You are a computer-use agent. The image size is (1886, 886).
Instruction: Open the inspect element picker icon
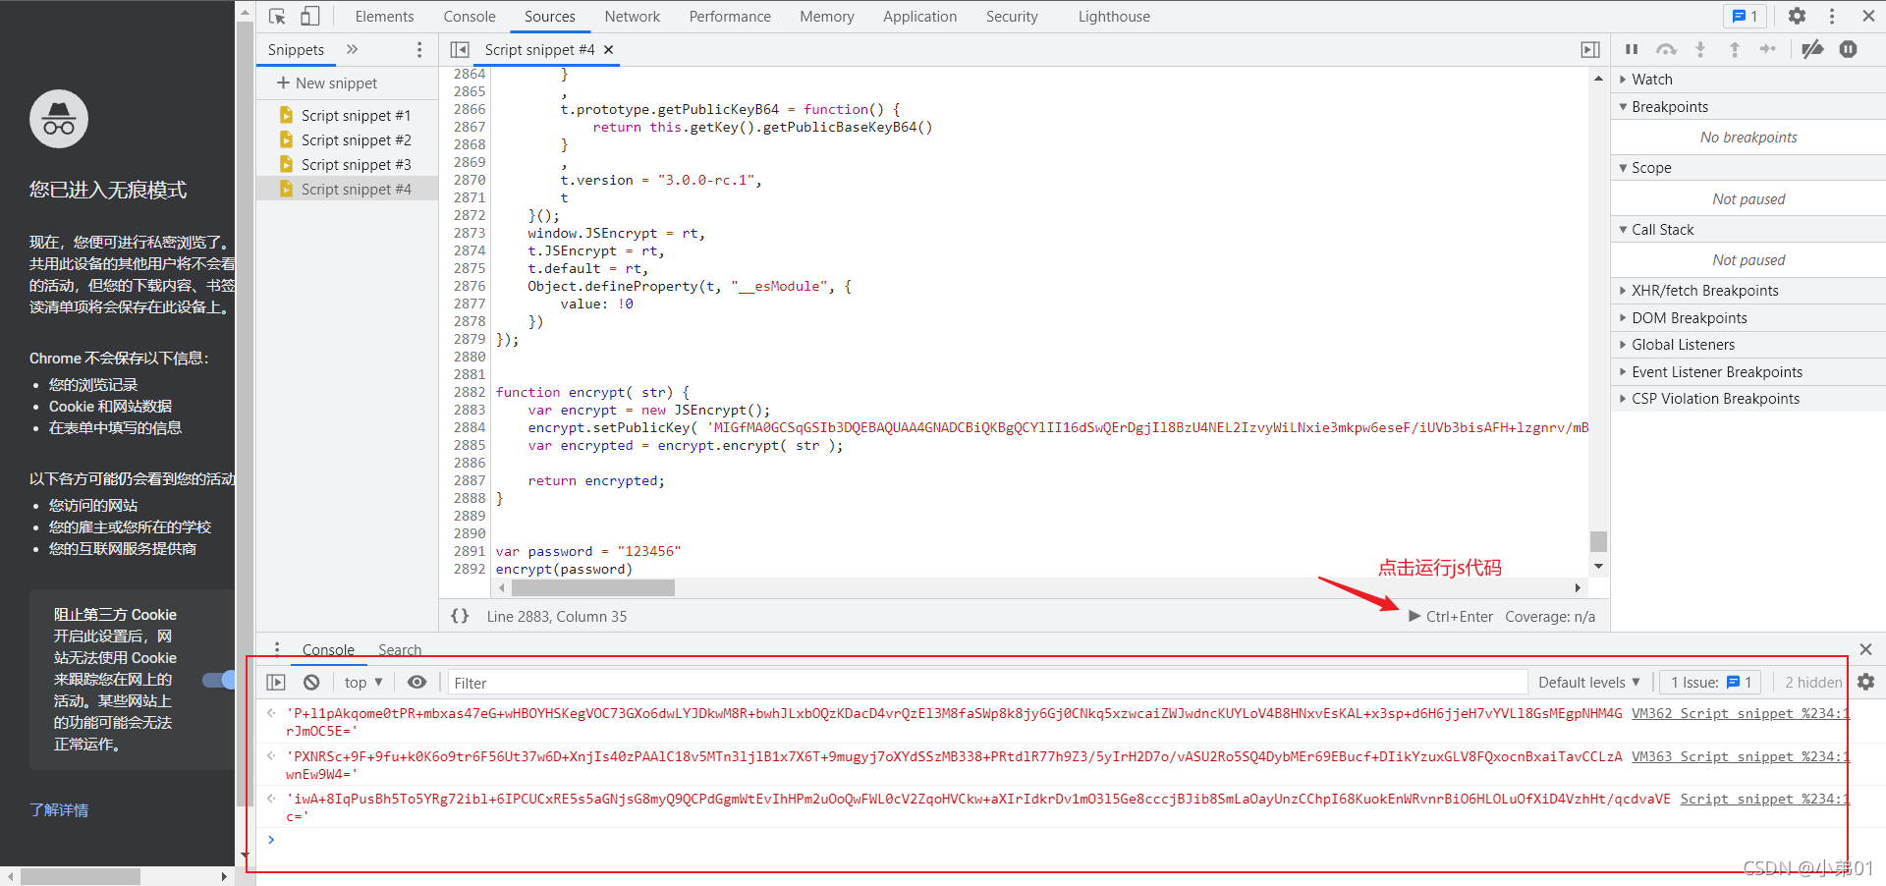coord(276,16)
